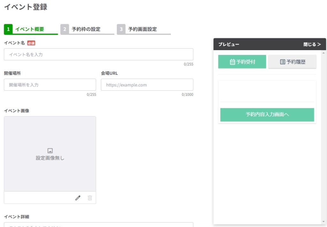Click the list icon on 予約履歴 button
This screenshot has width=327, height=227.
282,62
